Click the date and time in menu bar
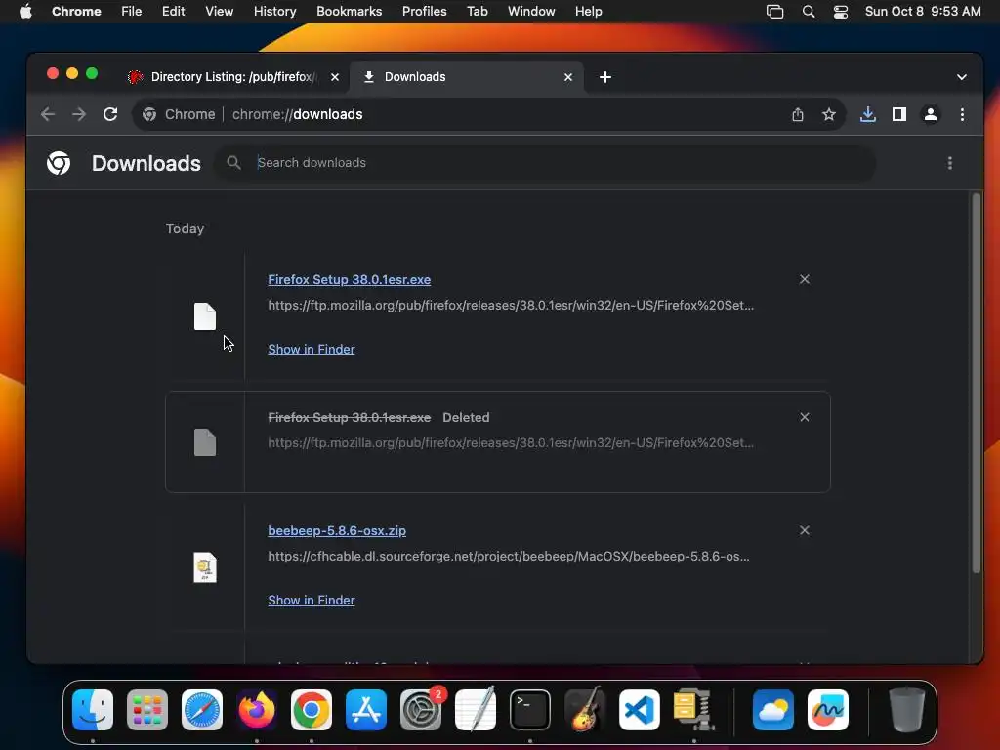1000x750 pixels. [x=923, y=11]
